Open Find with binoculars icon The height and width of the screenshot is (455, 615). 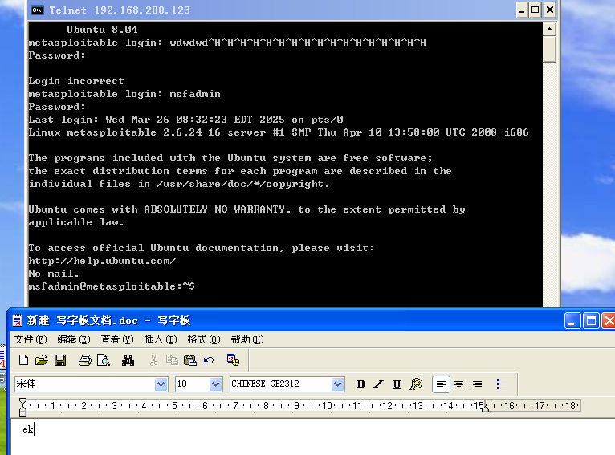pos(128,360)
